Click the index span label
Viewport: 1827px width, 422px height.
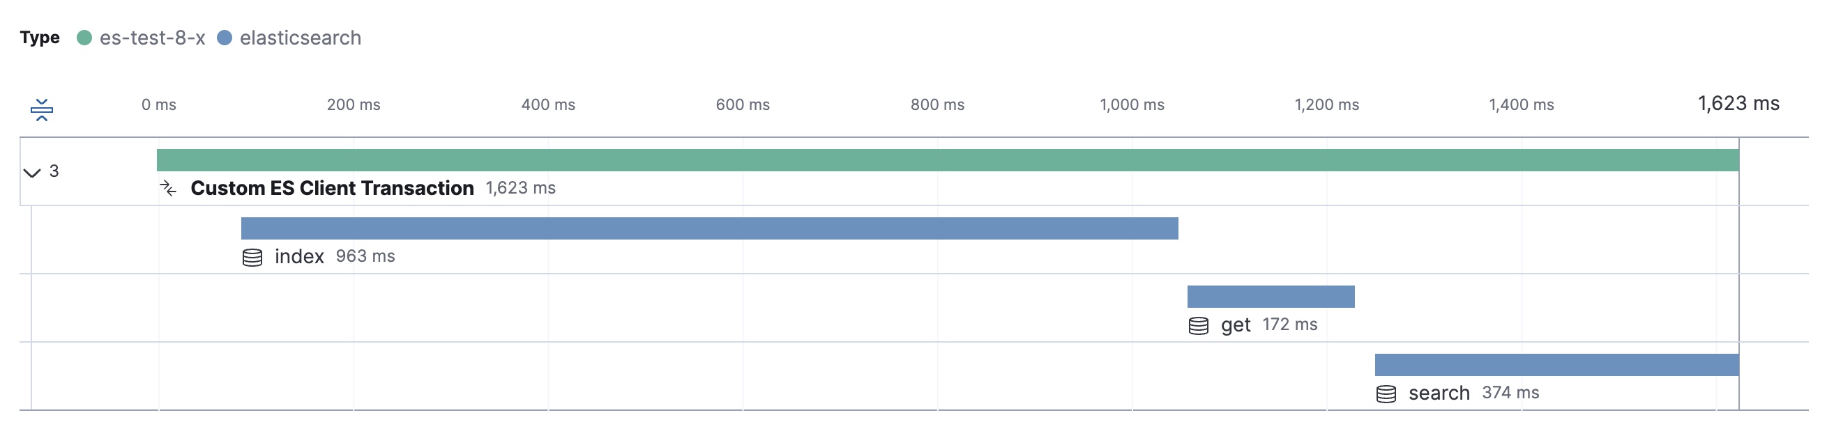point(299,257)
